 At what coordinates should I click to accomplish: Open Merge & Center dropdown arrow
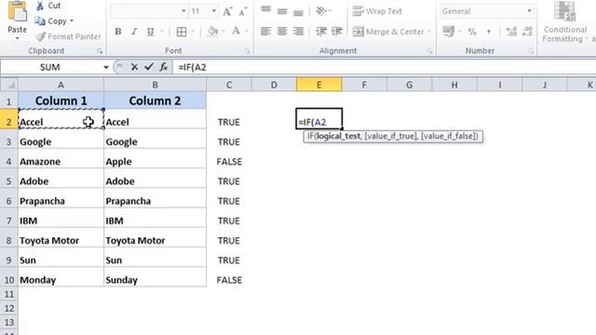[429, 32]
